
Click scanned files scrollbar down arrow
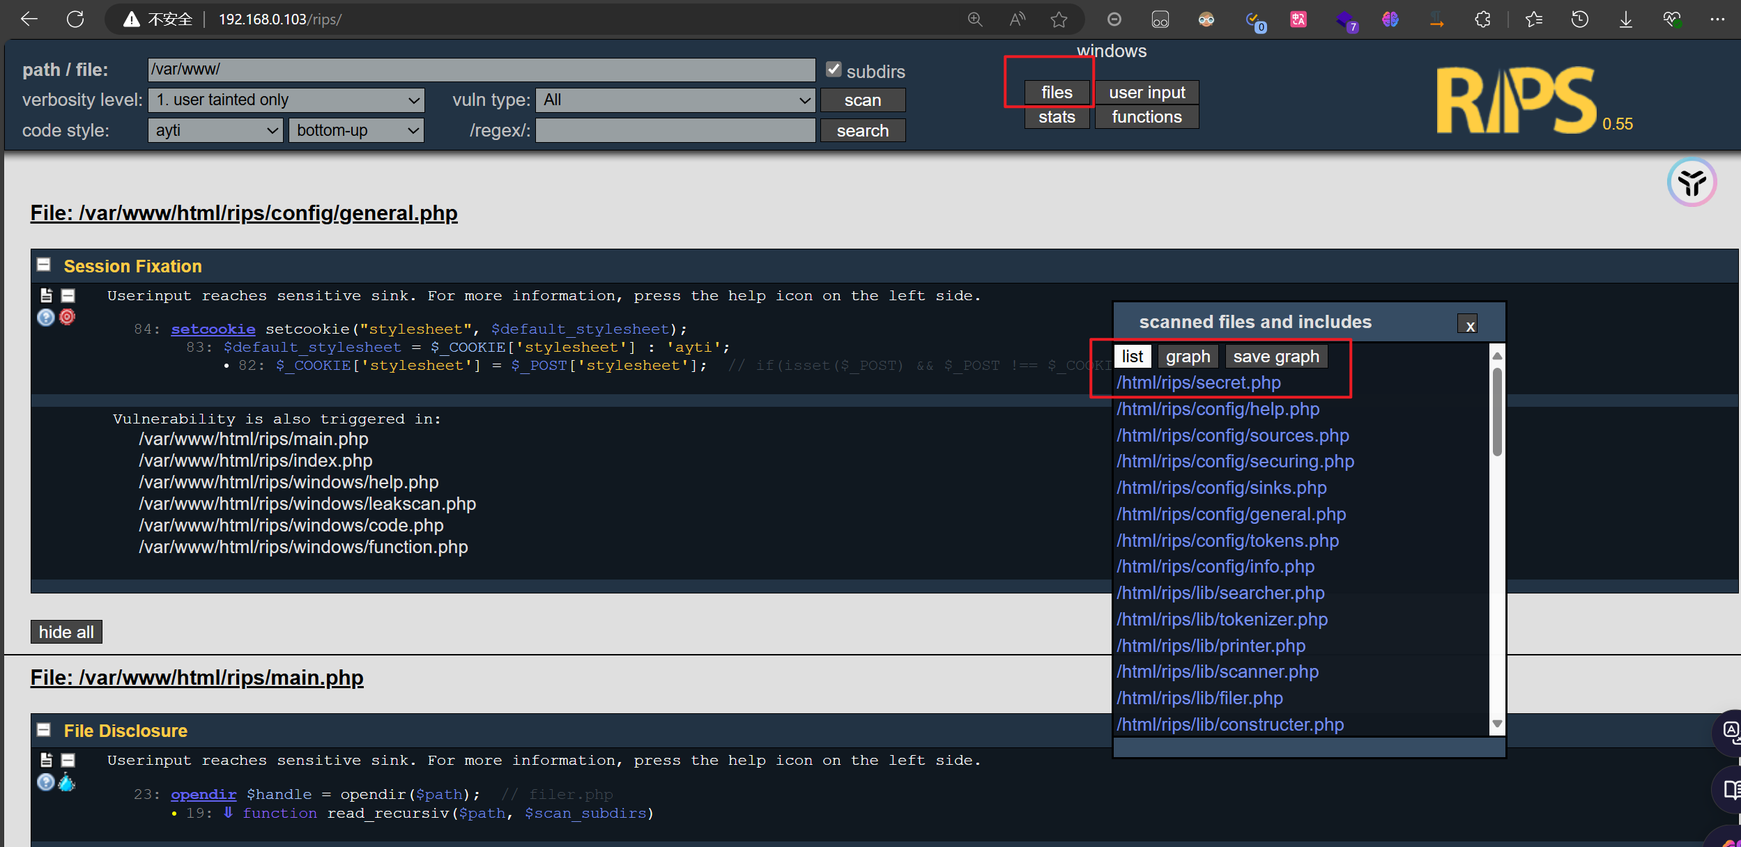tap(1496, 724)
